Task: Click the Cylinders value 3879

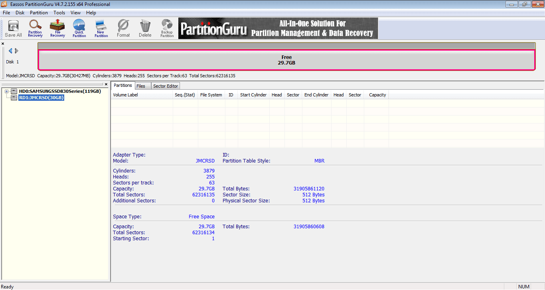Action: coord(209,171)
